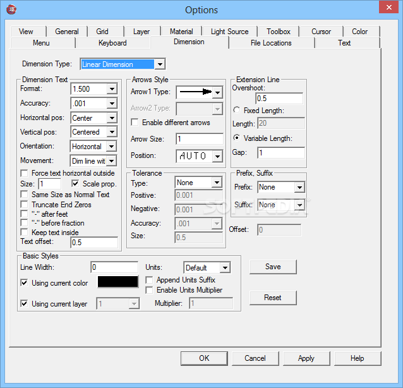Click the Save button

pyautogui.click(x=273, y=267)
